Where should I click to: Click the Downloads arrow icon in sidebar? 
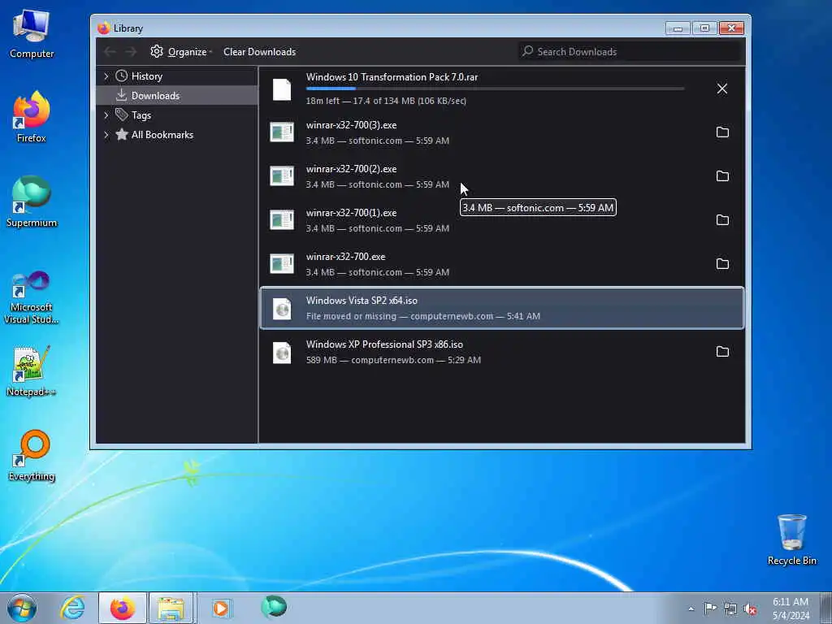122,95
